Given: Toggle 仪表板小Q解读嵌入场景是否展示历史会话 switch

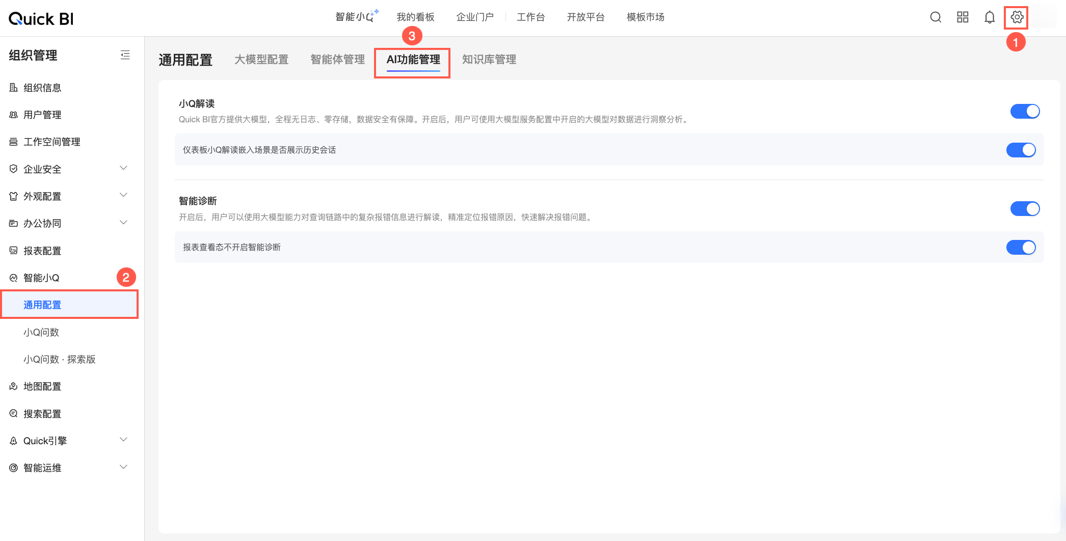Looking at the screenshot, I should [x=1021, y=150].
